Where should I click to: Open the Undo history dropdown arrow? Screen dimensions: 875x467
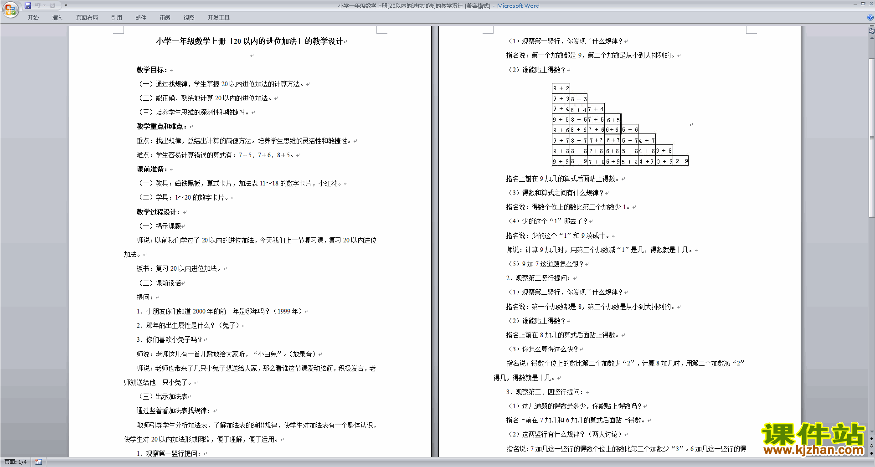pos(44,5)
